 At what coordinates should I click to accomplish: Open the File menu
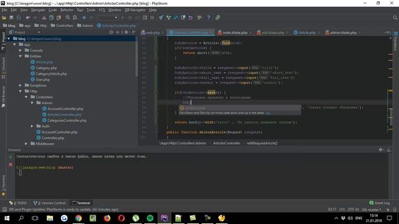(x=4, y=10)
